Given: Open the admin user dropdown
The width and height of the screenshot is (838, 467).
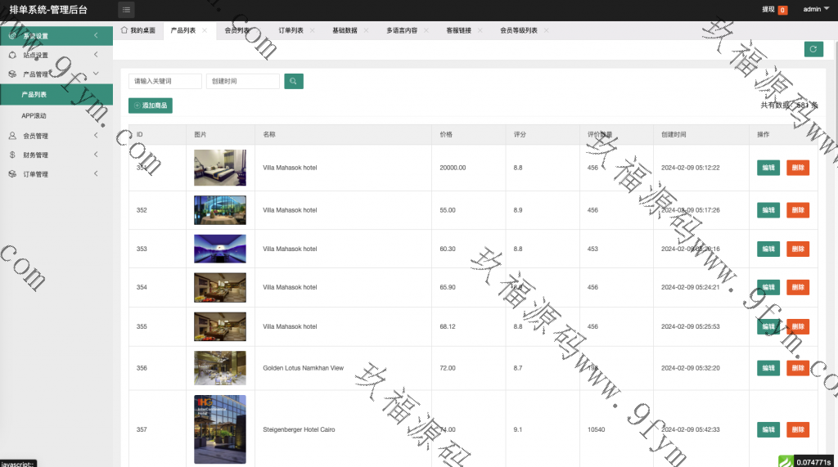Looking at the screenshot, I should click(x=816, y=10).
